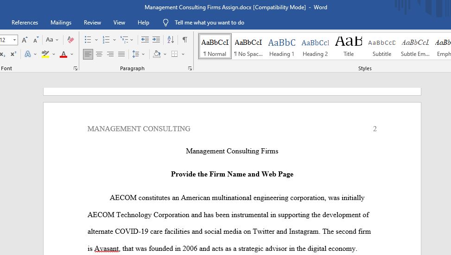Open the Review tab
The width and height of the screenshot is (451, 255).
[92, 23]
